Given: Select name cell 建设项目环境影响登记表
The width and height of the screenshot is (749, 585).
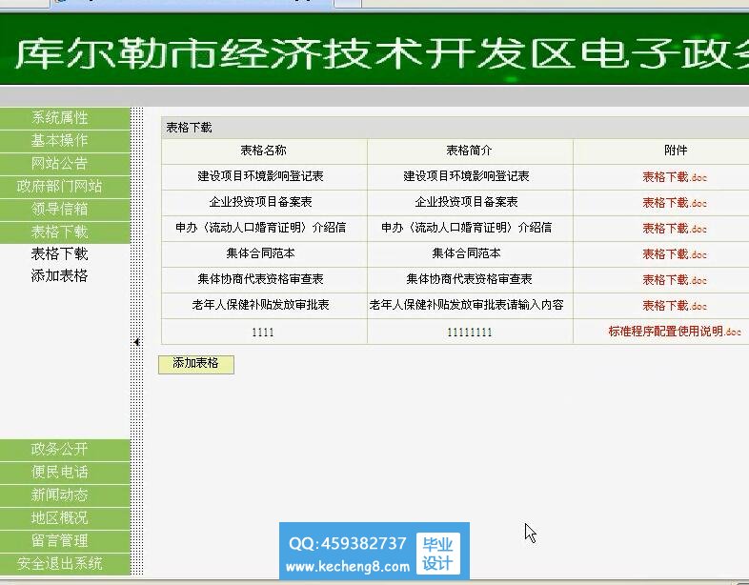Looking at the screenshot, I should [264, 176].
